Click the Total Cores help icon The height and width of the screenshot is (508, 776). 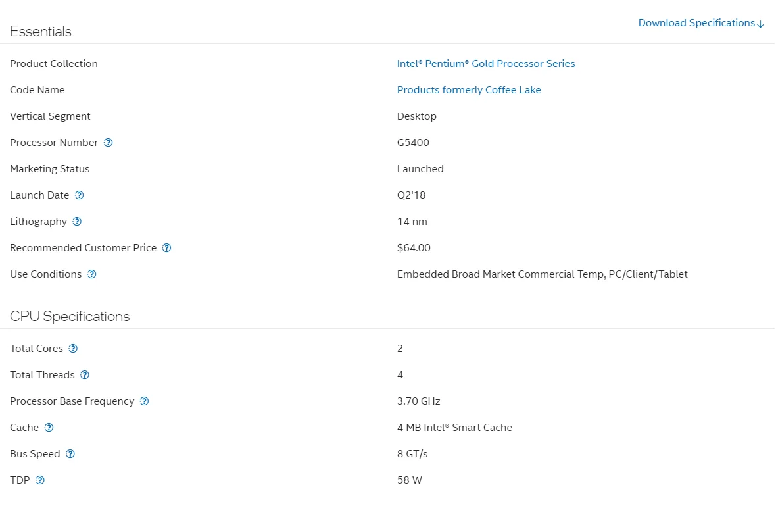[x=73, y=349]
